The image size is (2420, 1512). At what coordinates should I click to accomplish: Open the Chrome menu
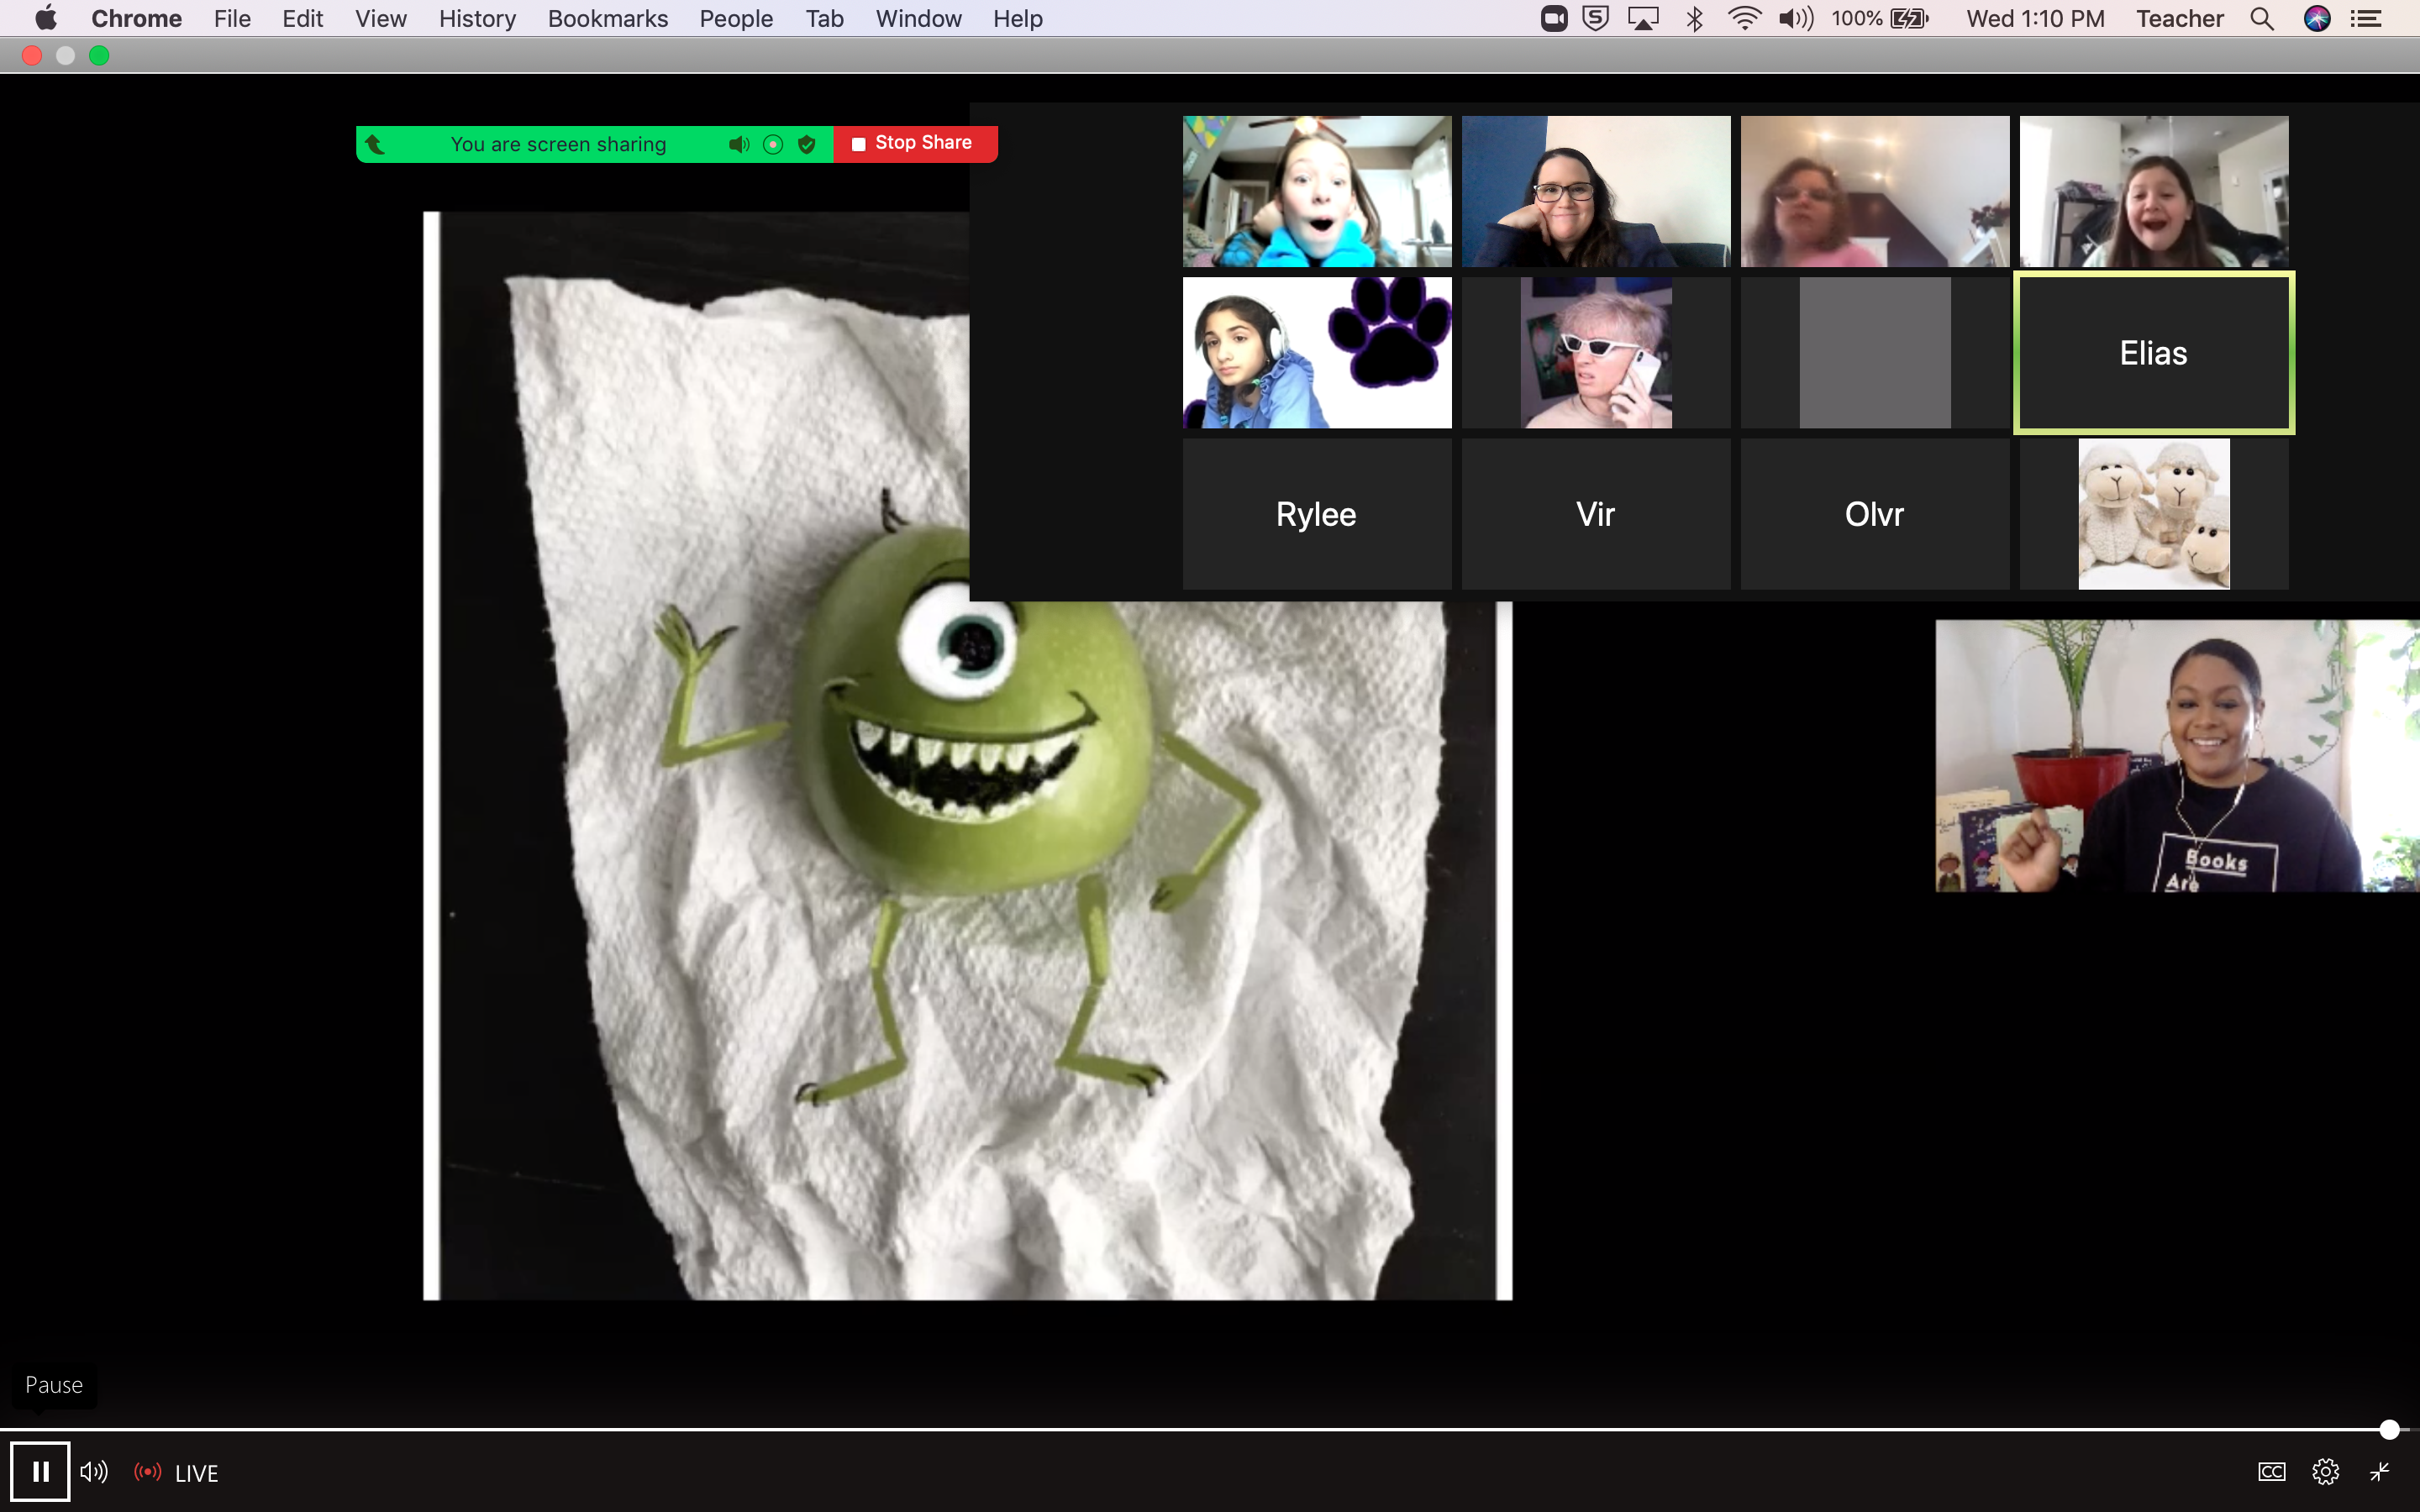coord(137,18)
